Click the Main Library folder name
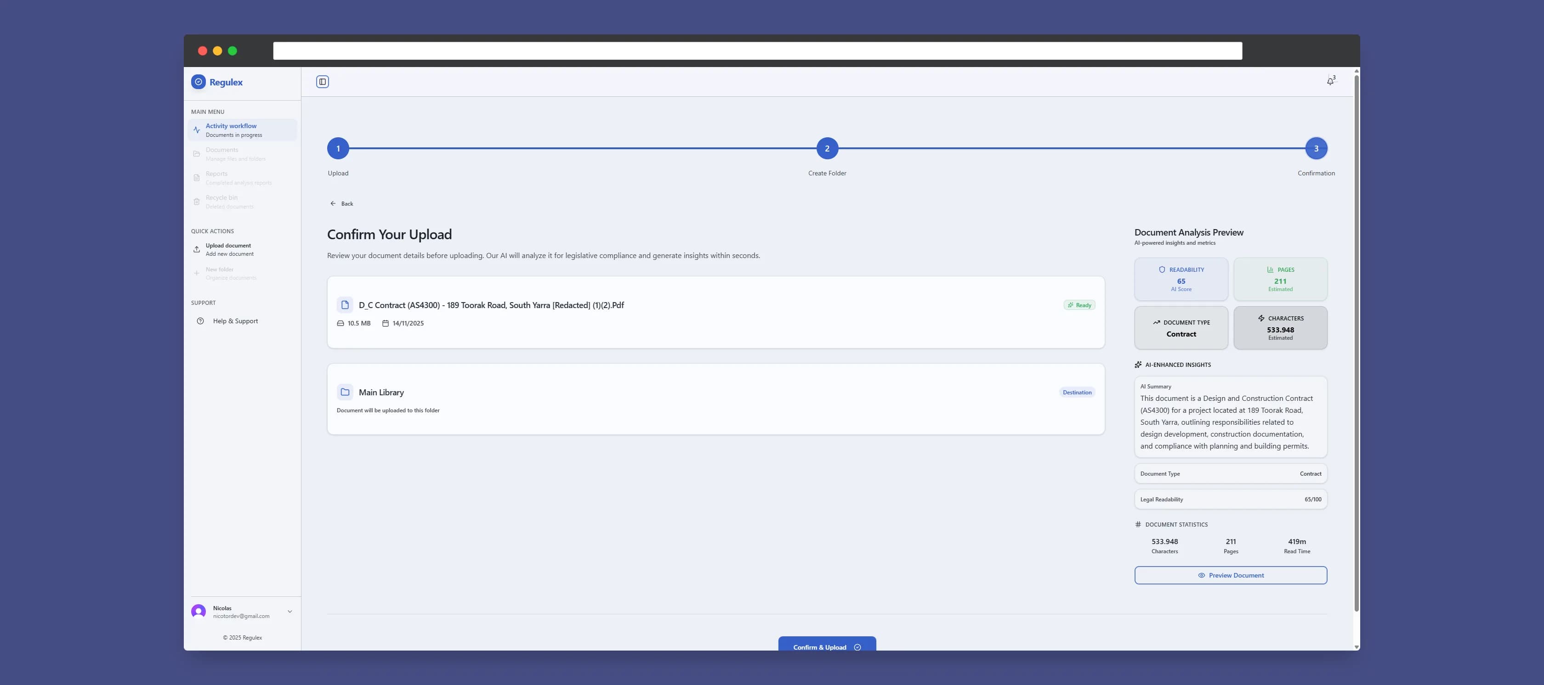Image resolution: width=1544 pixels, height=685 pixels. tap(381, 392)
